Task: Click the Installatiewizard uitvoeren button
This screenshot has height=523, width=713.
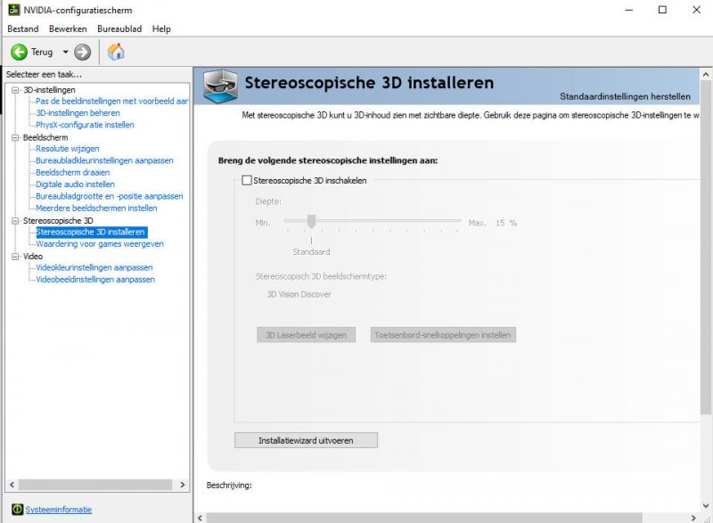Action: click(306, 440)
